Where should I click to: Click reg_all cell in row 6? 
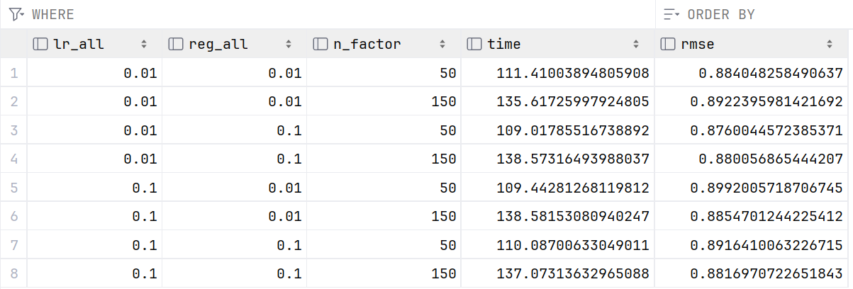point(235,216)
